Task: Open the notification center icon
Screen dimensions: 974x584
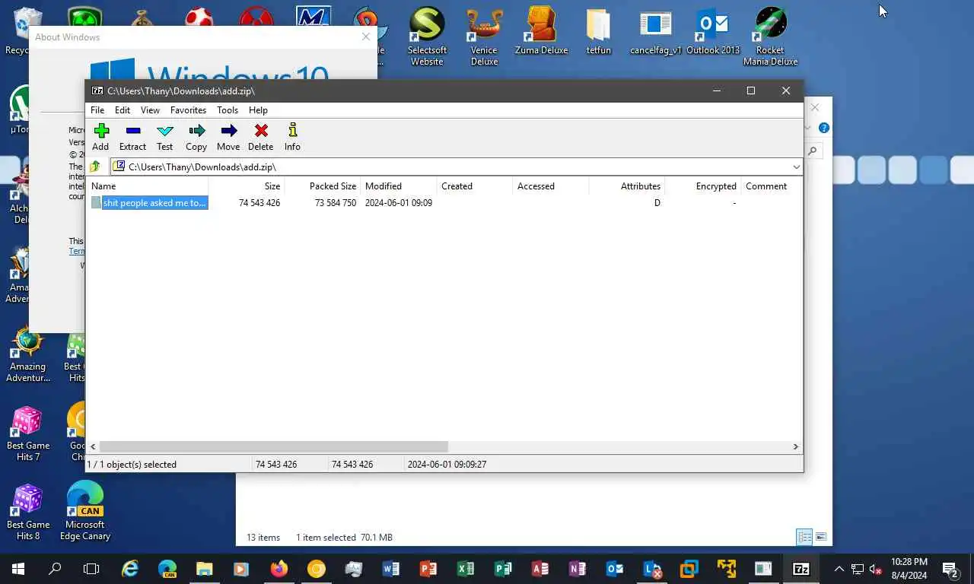Action: coord(950,569)
